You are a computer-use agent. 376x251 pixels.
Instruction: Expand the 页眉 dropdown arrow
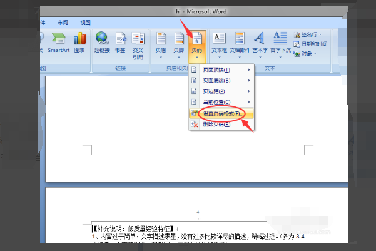click(161, 58)
